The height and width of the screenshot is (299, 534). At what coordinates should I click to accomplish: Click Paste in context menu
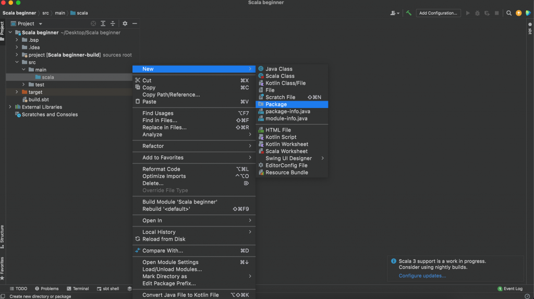tap(194, 102)
